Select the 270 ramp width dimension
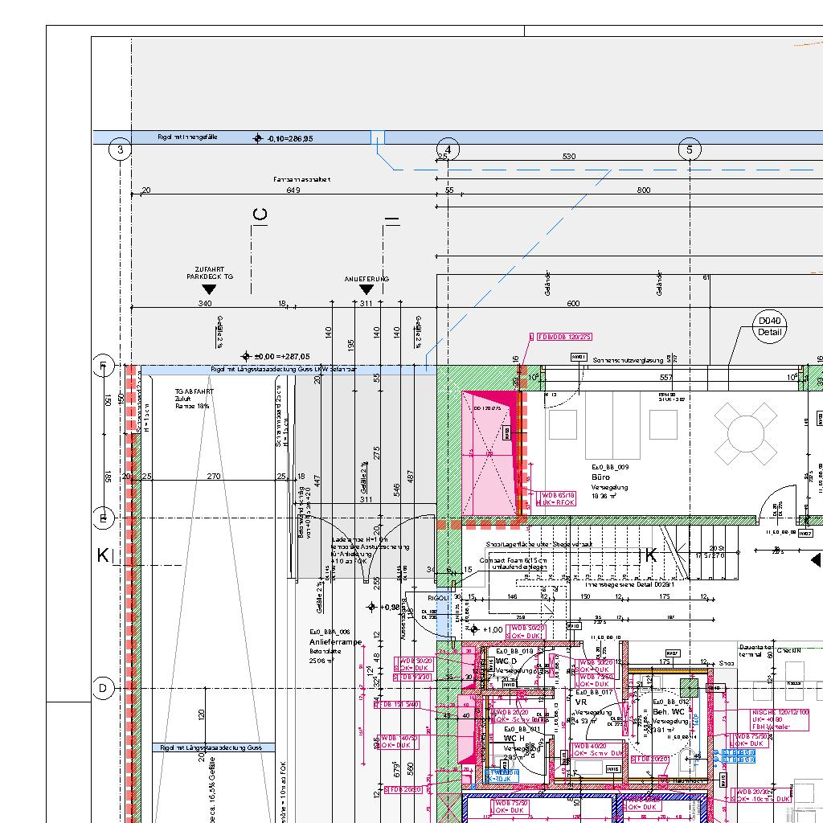823x823 pixels. (214, 476)
